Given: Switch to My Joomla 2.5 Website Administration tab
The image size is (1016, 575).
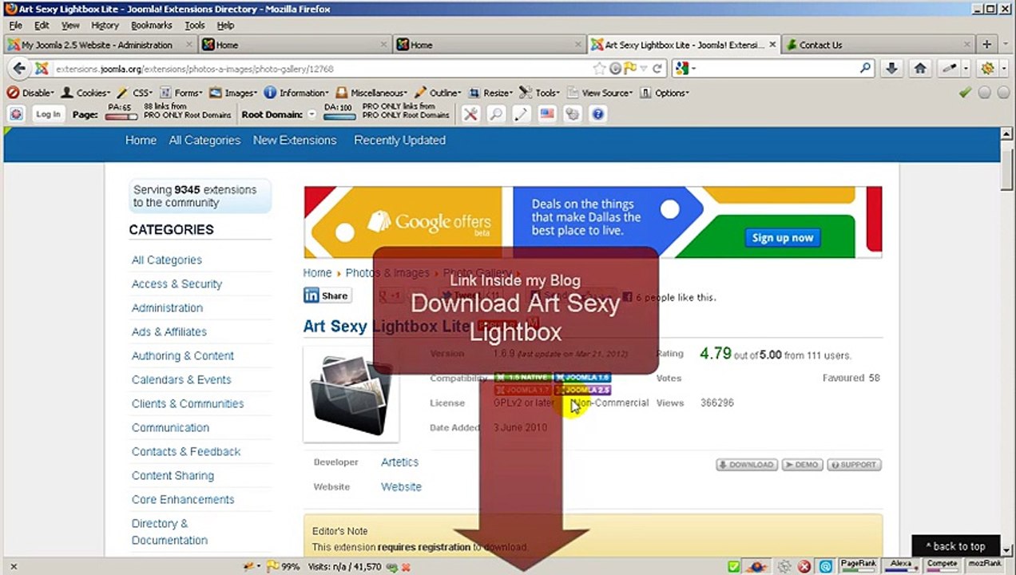Looking at the screenshot, I should click(x=99, y=45).
